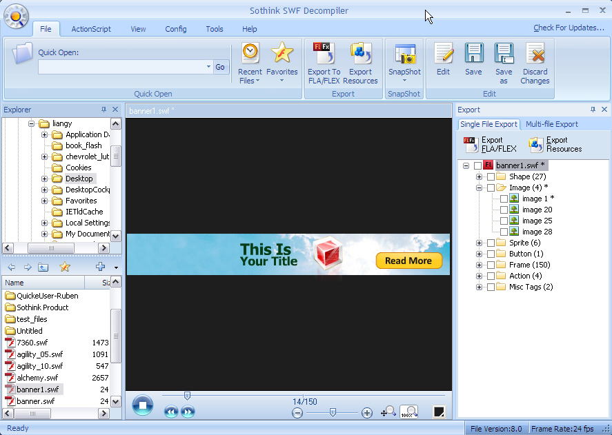612x435 pixels.
Task: Open the ActionScript ribbon tab
Action: tap(91, 29)
